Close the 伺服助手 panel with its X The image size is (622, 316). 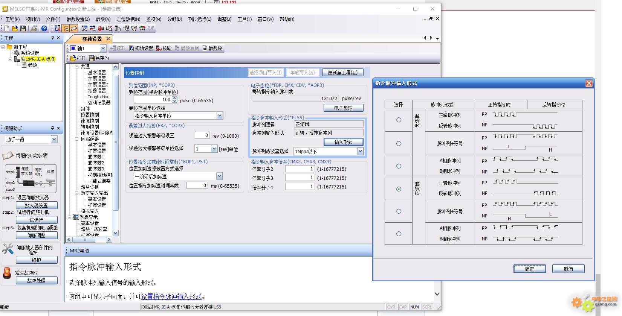coord(58,128)
